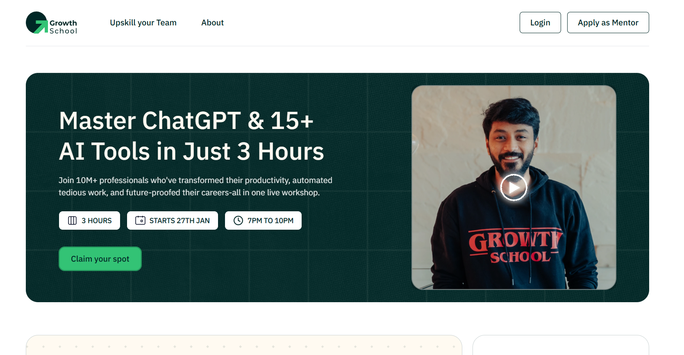
Task: Click the calendar icon beside STARTS 27TH JAN
Action: pos(140,220)
